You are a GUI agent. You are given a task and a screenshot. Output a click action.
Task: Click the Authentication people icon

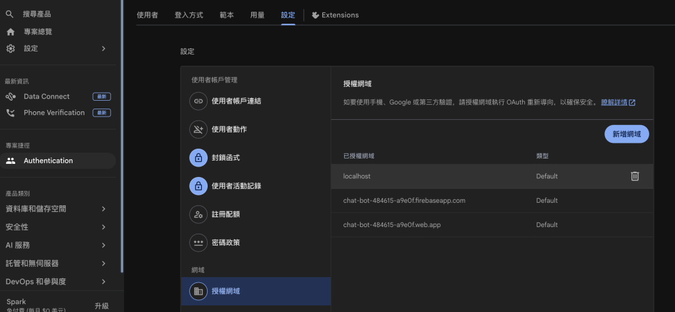coord(11,161)
